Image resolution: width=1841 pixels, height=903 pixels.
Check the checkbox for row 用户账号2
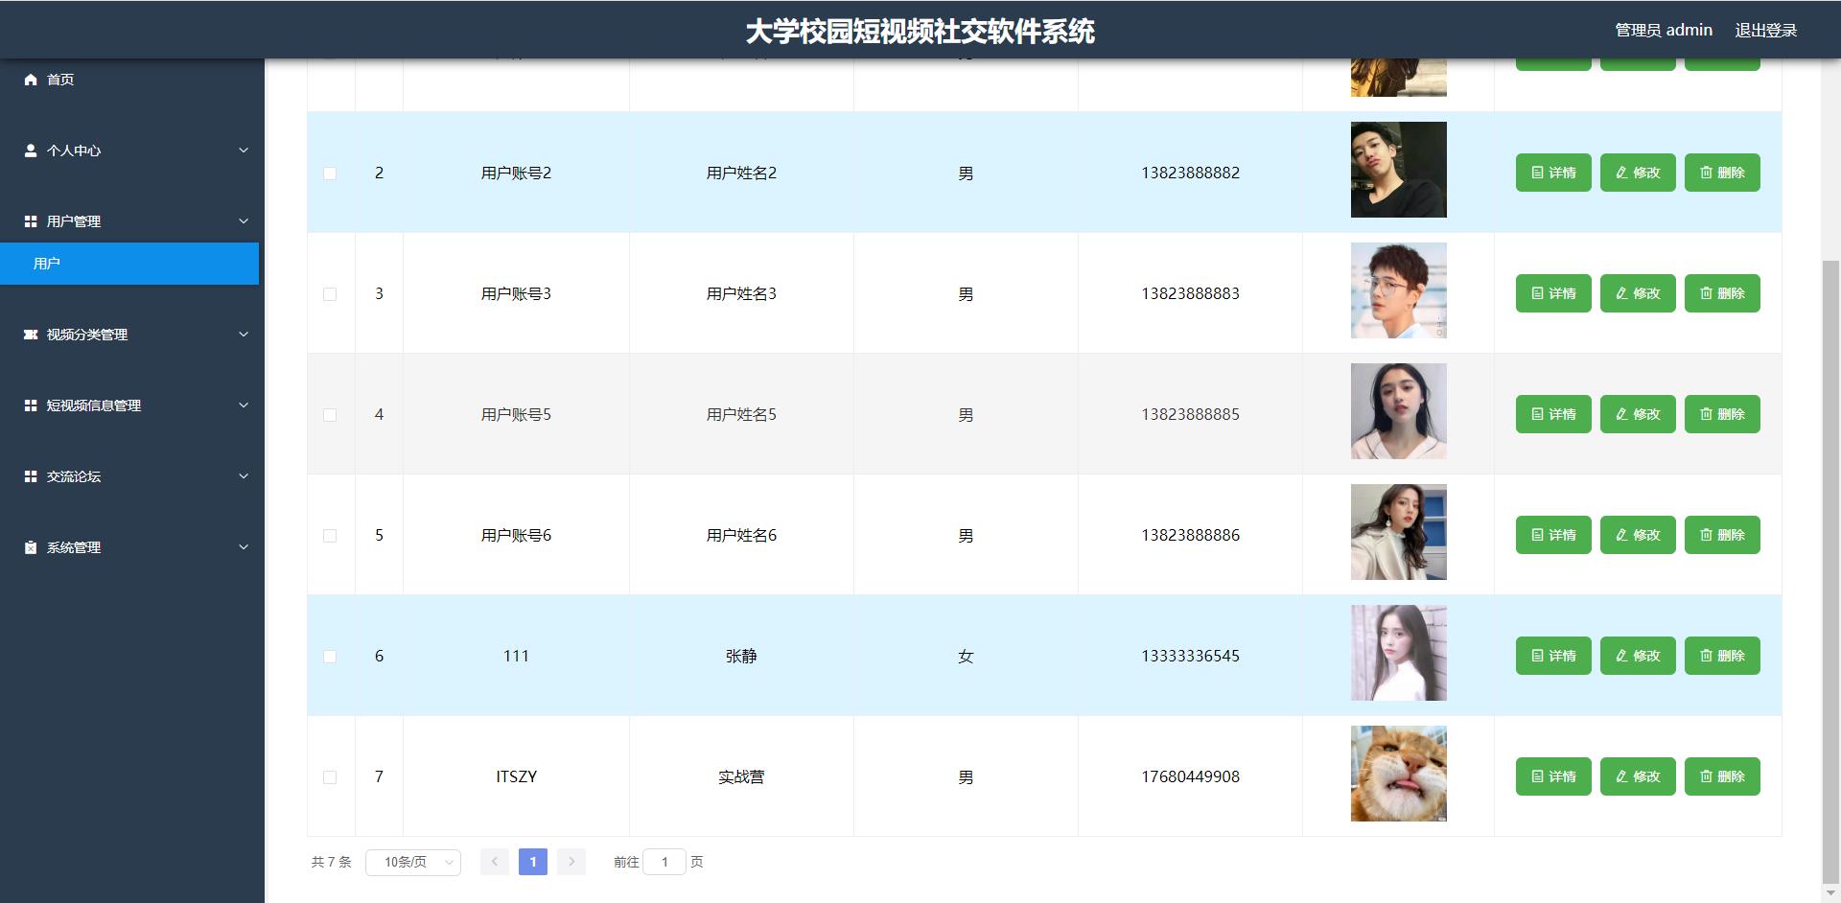pos(330,174)
